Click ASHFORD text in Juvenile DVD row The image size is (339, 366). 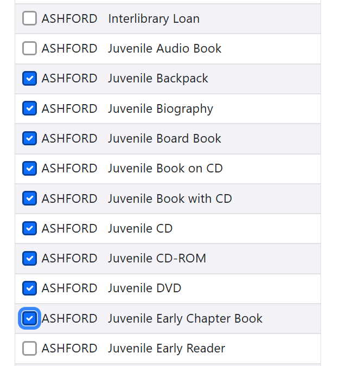69,288
